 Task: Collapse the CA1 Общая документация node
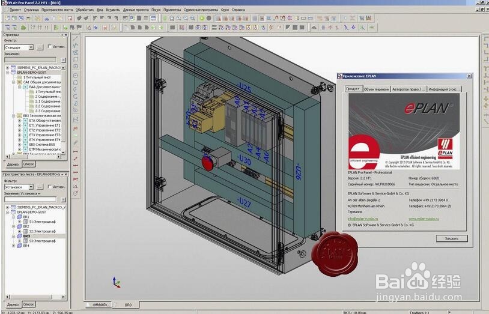(x=13, y=82)
